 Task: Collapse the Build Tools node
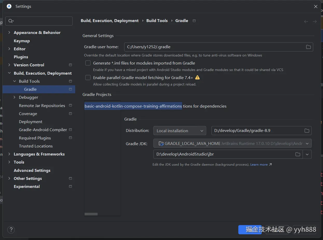pos(15,81)
